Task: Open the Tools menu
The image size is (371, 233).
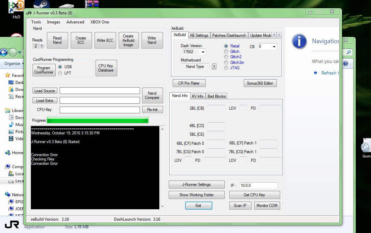Action: [36, 22]
